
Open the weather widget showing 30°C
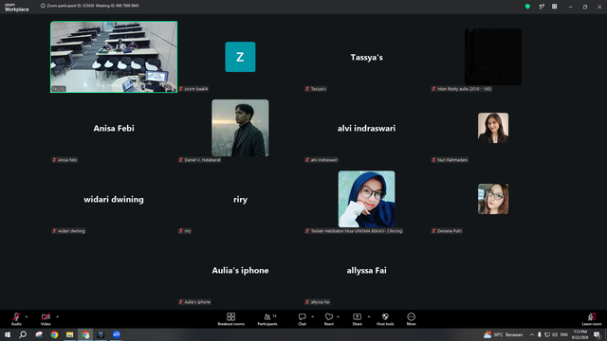tap(503, 334)
